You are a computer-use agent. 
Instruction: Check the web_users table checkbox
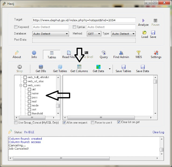[25, 85]
